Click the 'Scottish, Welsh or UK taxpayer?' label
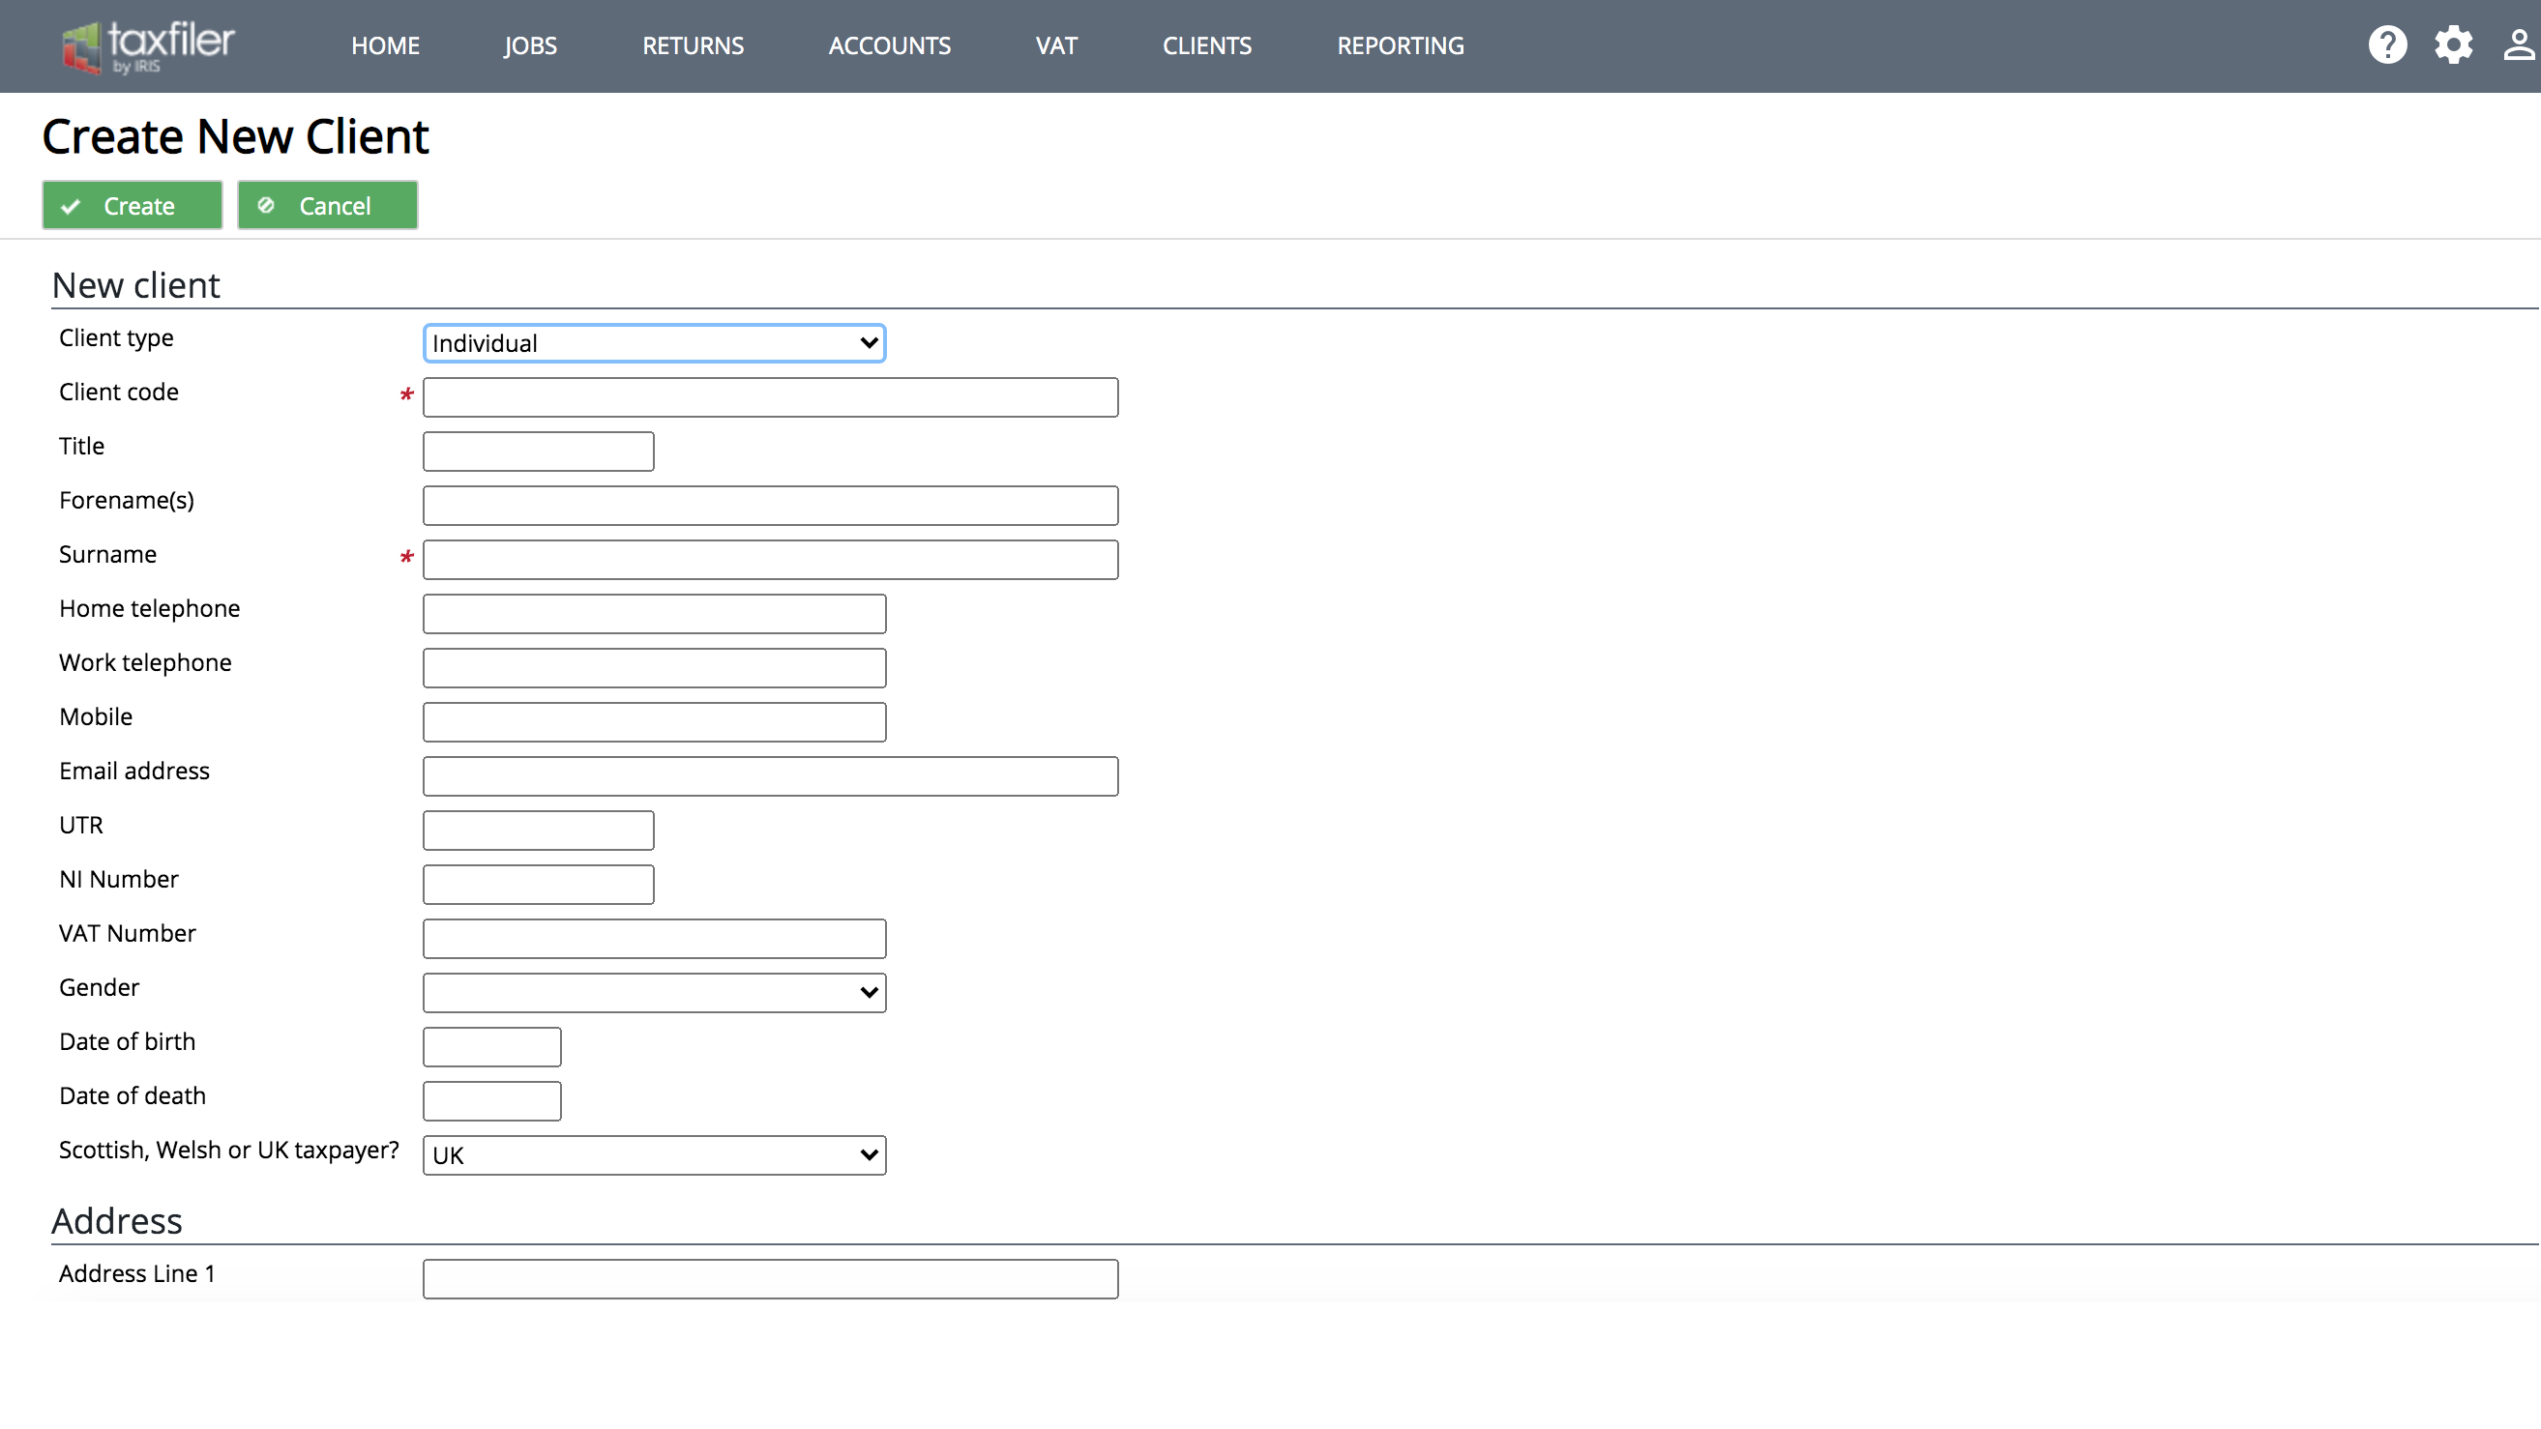 (x=229, y=1150)
